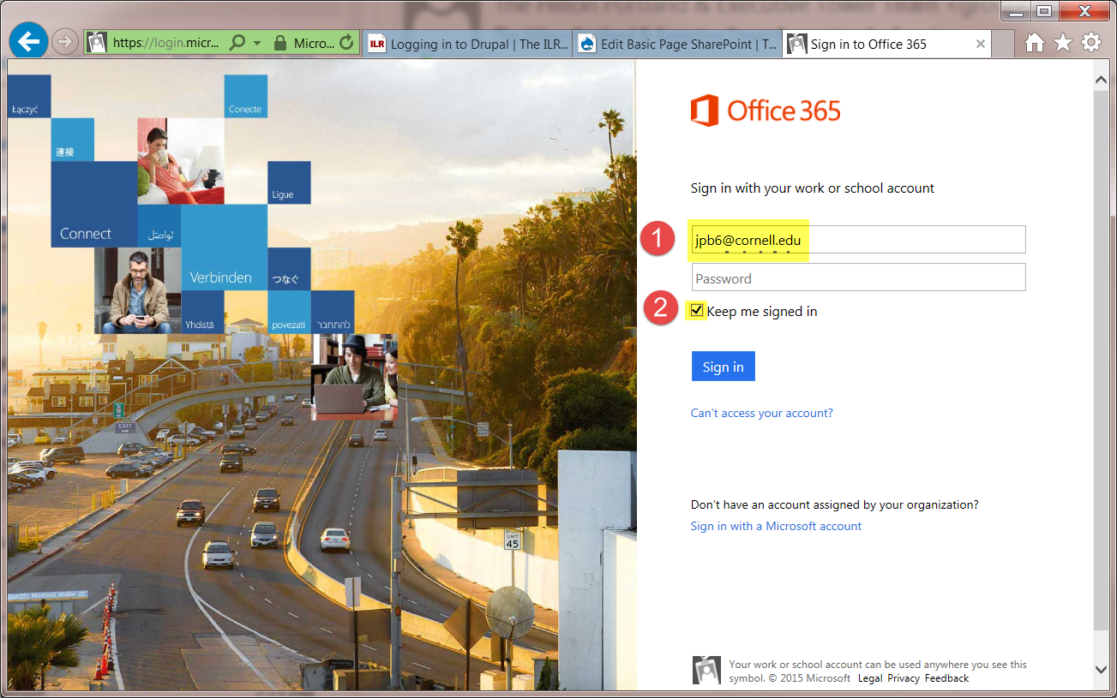Click the Office 365 logo
The height and width of the screenshot is (698, 1117).
pos(766,110)
